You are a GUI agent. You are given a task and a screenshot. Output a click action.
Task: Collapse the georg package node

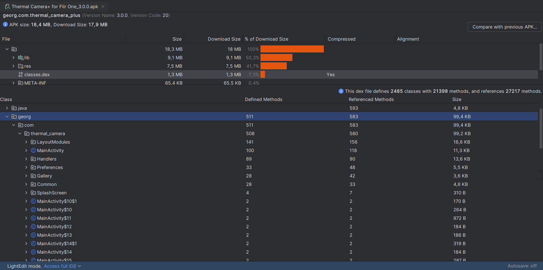pyautogui.click(x=7, y=117)
